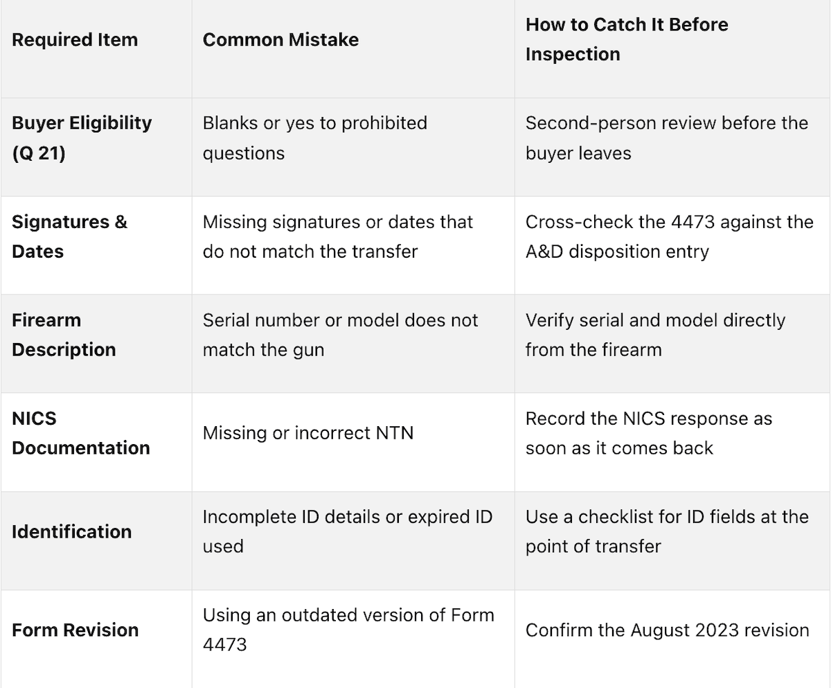Select the Buyer Eligibility (Q 21) cell

tap(82, 137)
